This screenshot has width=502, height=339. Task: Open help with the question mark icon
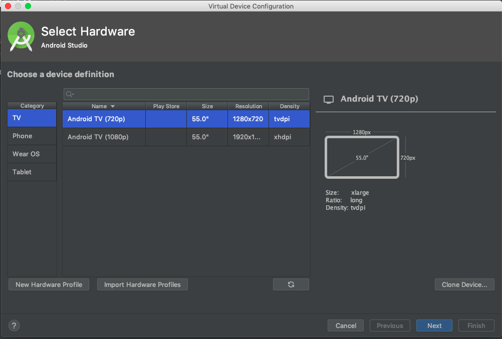[x=14, y=325]
